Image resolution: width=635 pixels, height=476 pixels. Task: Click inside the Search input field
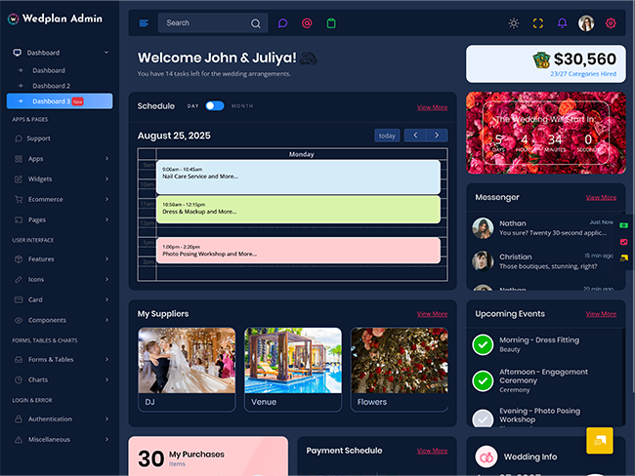click(203, 23)
